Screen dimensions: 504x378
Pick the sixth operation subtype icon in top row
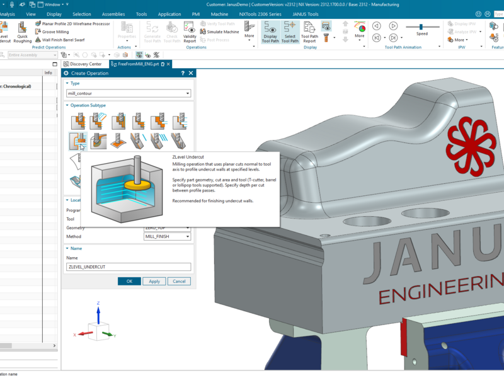point(180,121)
